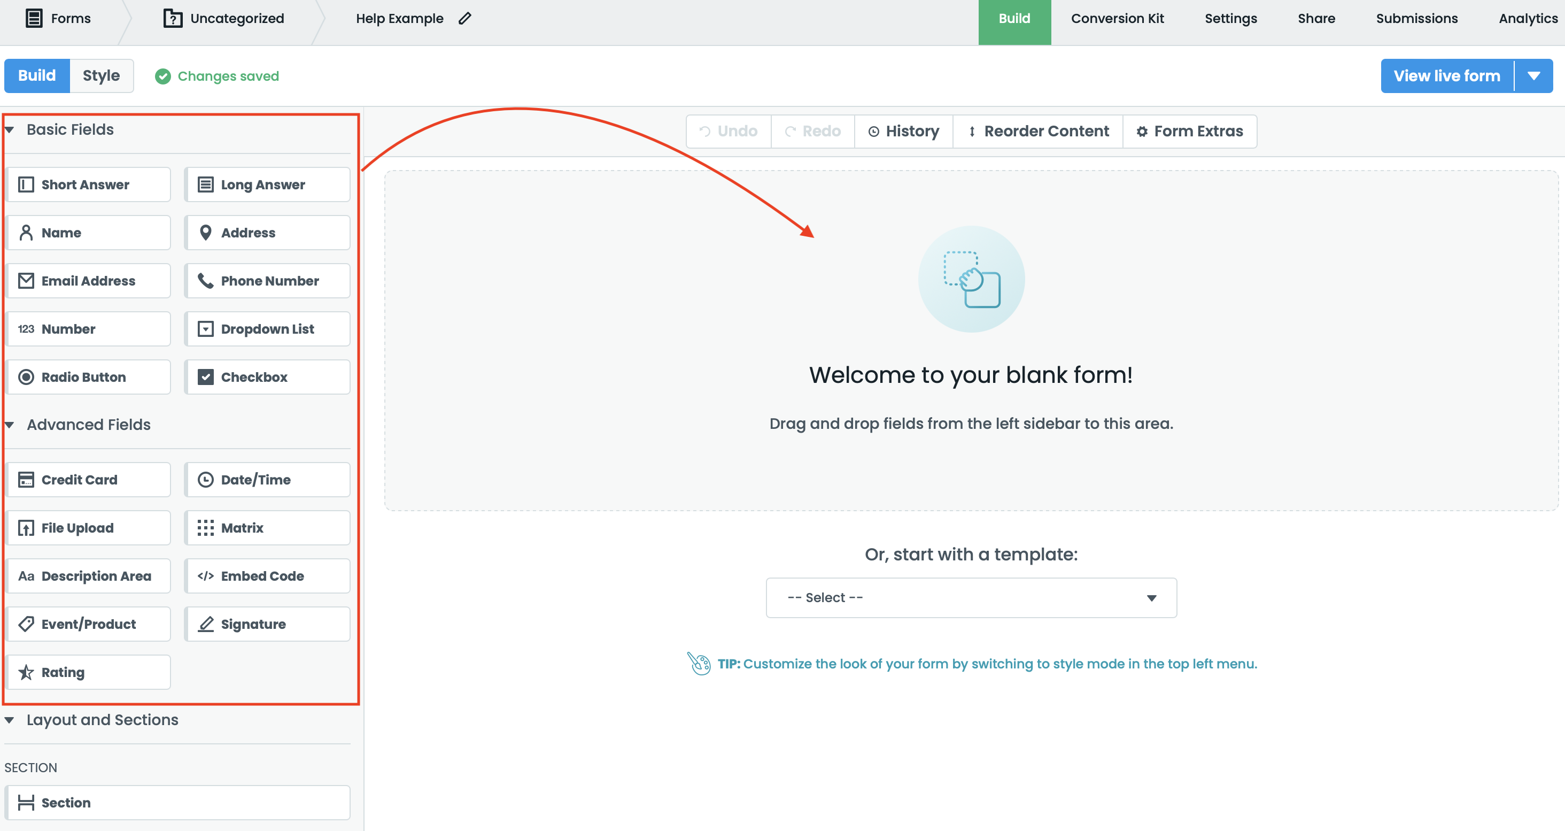1565x831 pixels.
Task: Click the Signature field pen icon
Action: point(206,624)
